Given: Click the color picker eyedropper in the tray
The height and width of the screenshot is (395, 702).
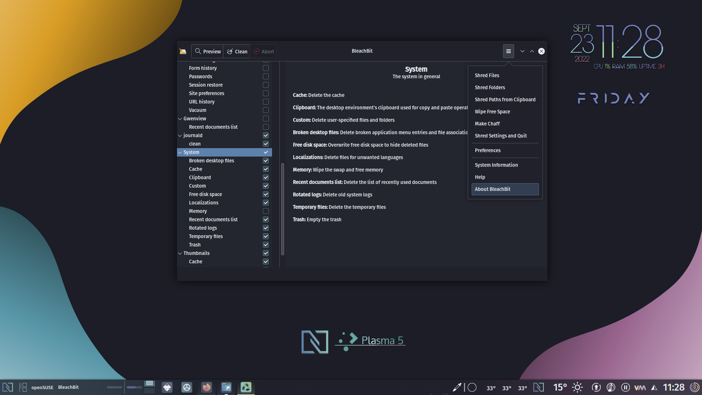Looking at the screenshot, I should click(457, 387).
